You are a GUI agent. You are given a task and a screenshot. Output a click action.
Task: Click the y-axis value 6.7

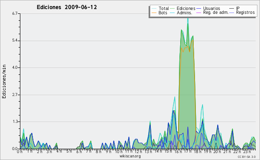(15, 13)
